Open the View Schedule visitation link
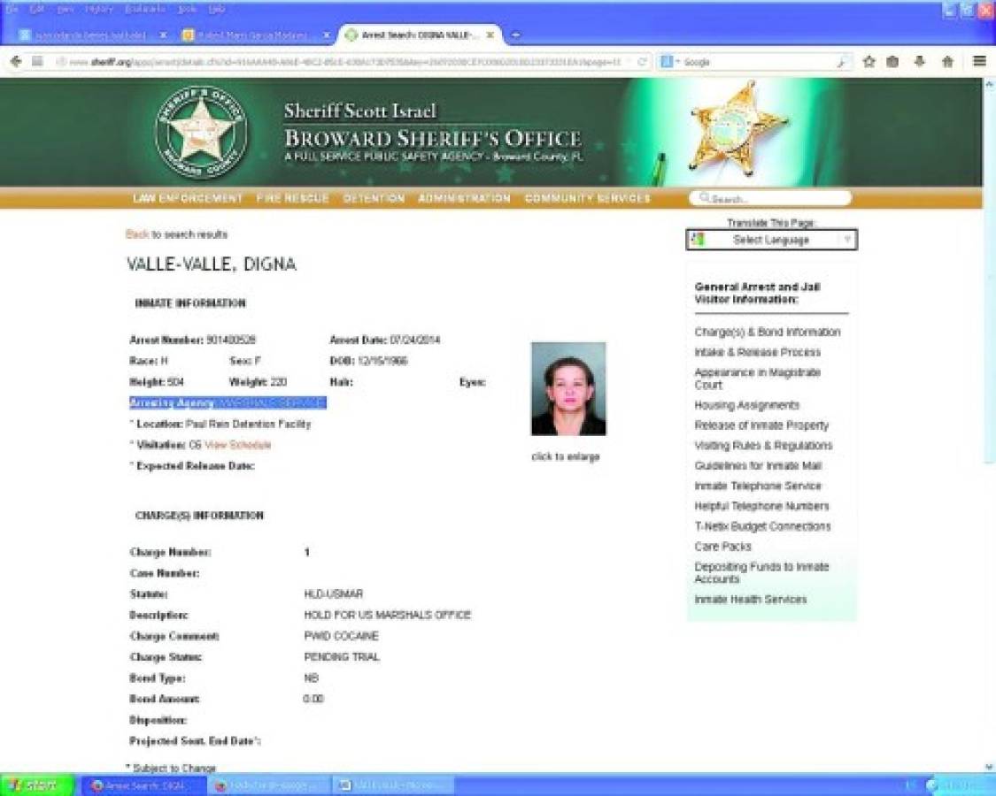 tap(237, 445)
